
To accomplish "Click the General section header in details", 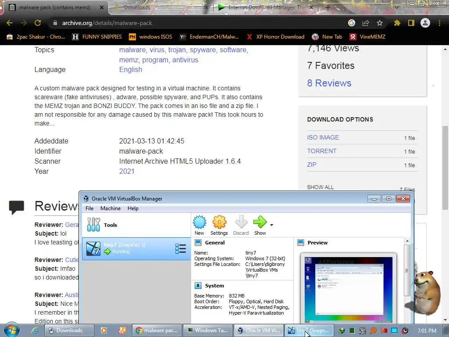I will 215,243.
